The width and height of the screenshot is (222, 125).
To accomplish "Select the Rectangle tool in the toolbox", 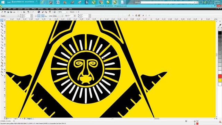I will [x=2, y=39].
